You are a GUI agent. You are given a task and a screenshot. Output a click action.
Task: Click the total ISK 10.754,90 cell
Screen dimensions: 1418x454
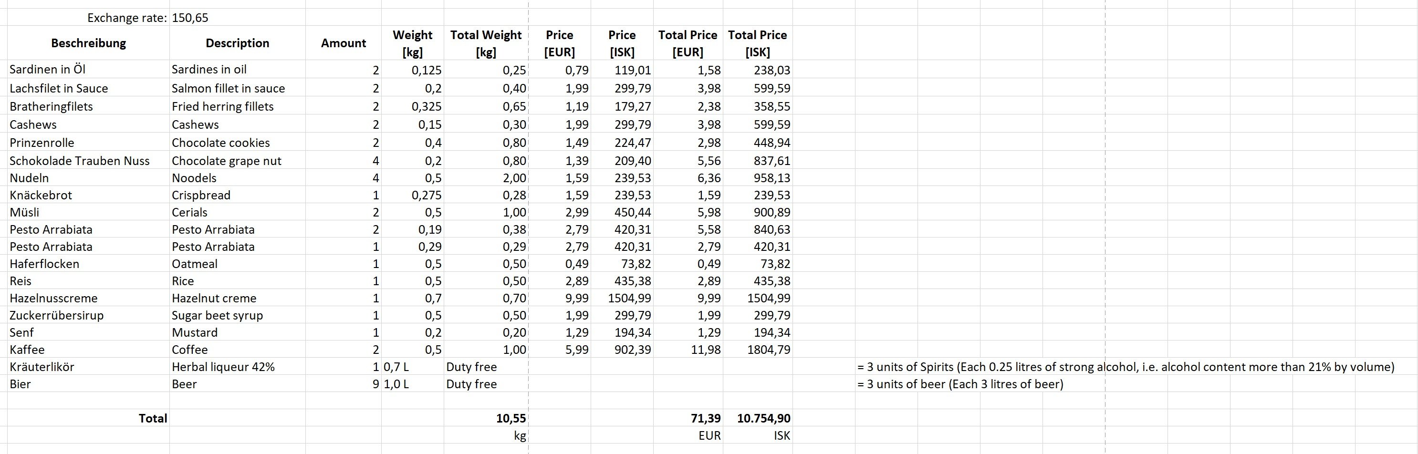click(x=758, y=418)
